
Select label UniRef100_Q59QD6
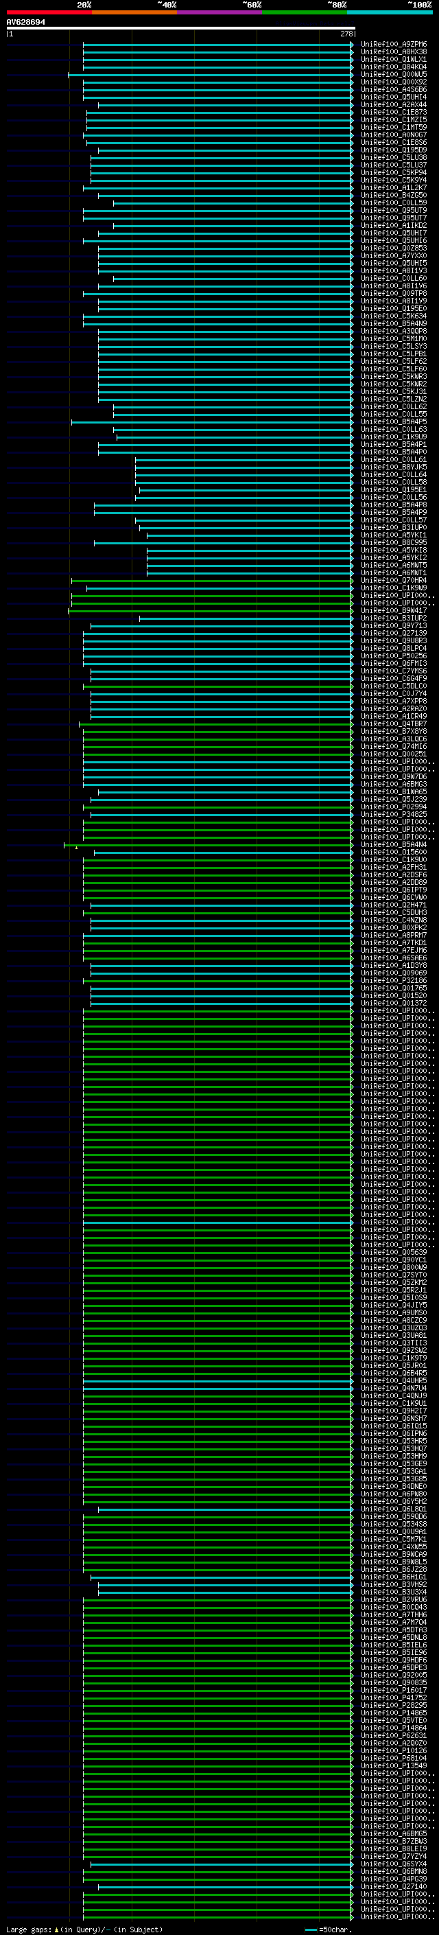(x=394, y=1516)
